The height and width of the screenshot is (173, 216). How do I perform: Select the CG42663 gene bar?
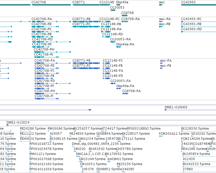tap(198, 5)
